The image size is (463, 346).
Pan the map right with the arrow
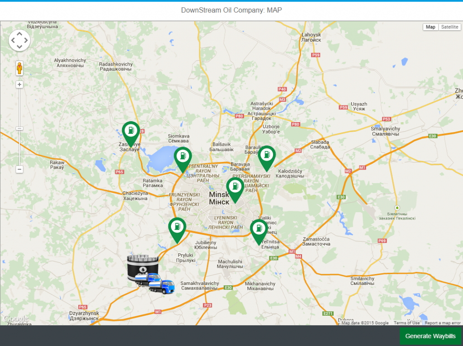(x=26, y=40)
